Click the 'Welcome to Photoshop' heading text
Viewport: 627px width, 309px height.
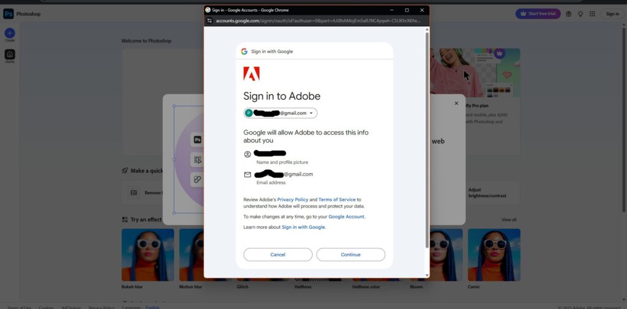point(146,41)
